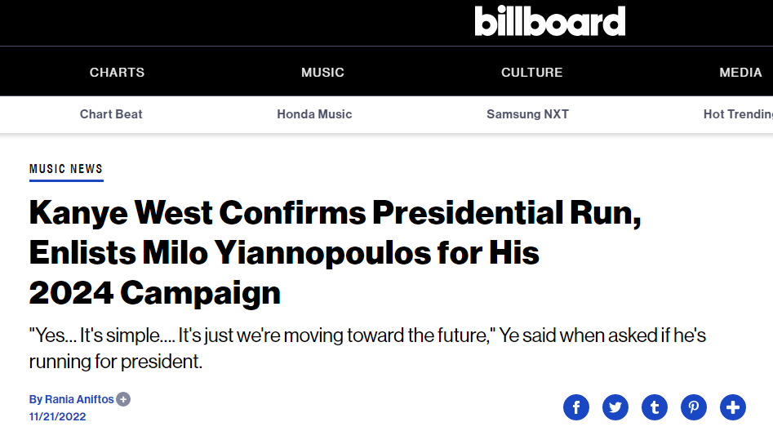The width and height of the screenshot is (773, 431).
Task: Go to Samsung NXT
Action: 527,114
